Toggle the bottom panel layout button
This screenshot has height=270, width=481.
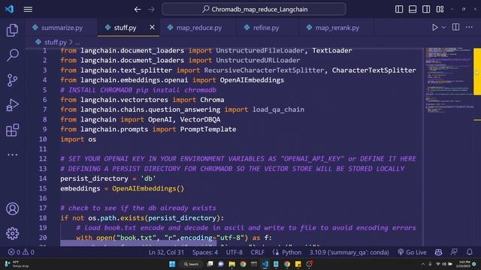[413, 9]
